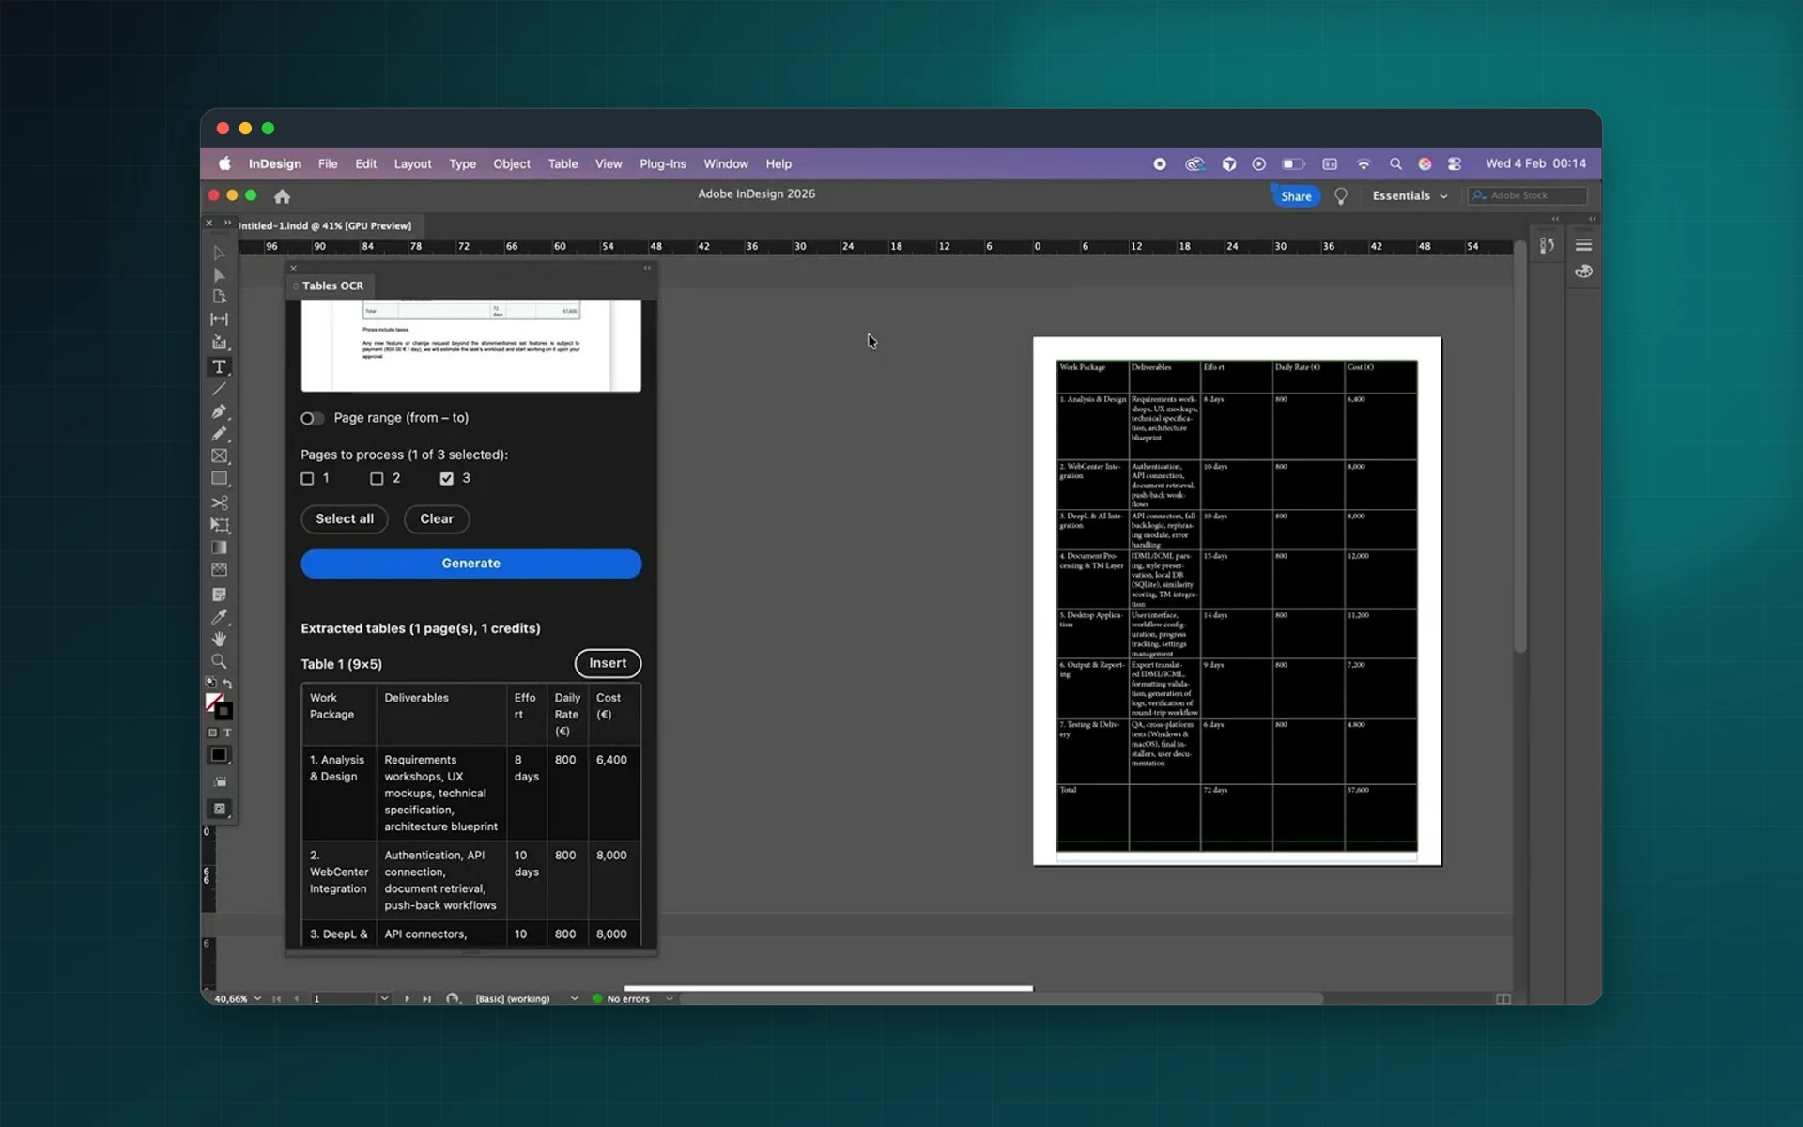Go to next page arrow
The height and width of the screenshot is (1127, 1803).
(x=407, y=998)
